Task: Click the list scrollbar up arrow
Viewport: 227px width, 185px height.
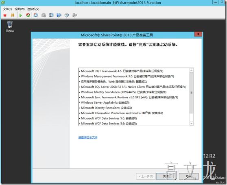Action: (191, 70)
